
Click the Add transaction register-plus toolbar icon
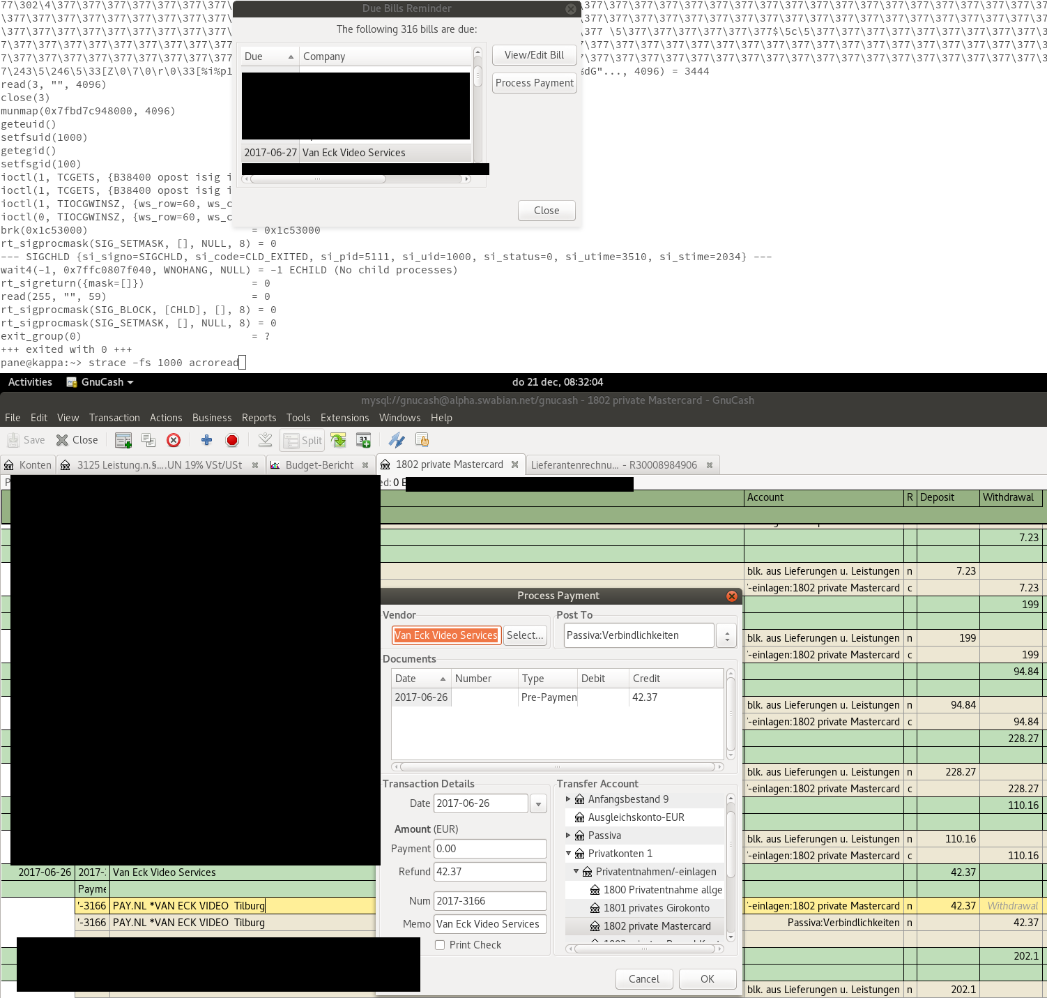(x=123, y=440)
